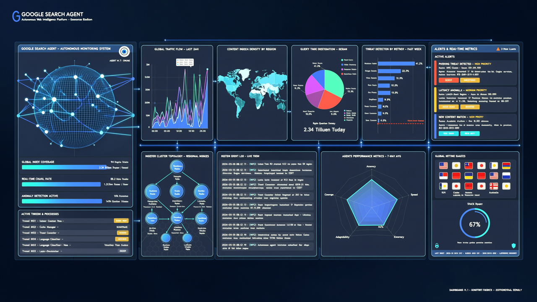The height and width of the screenshot is (302, 537).
Task: Click yellow status badge on first thread row
Action: tap(121, 221)
